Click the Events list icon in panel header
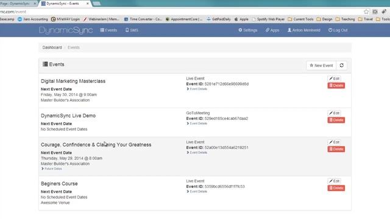Viewport: 390px width, 219px height. tap(45, 64)
